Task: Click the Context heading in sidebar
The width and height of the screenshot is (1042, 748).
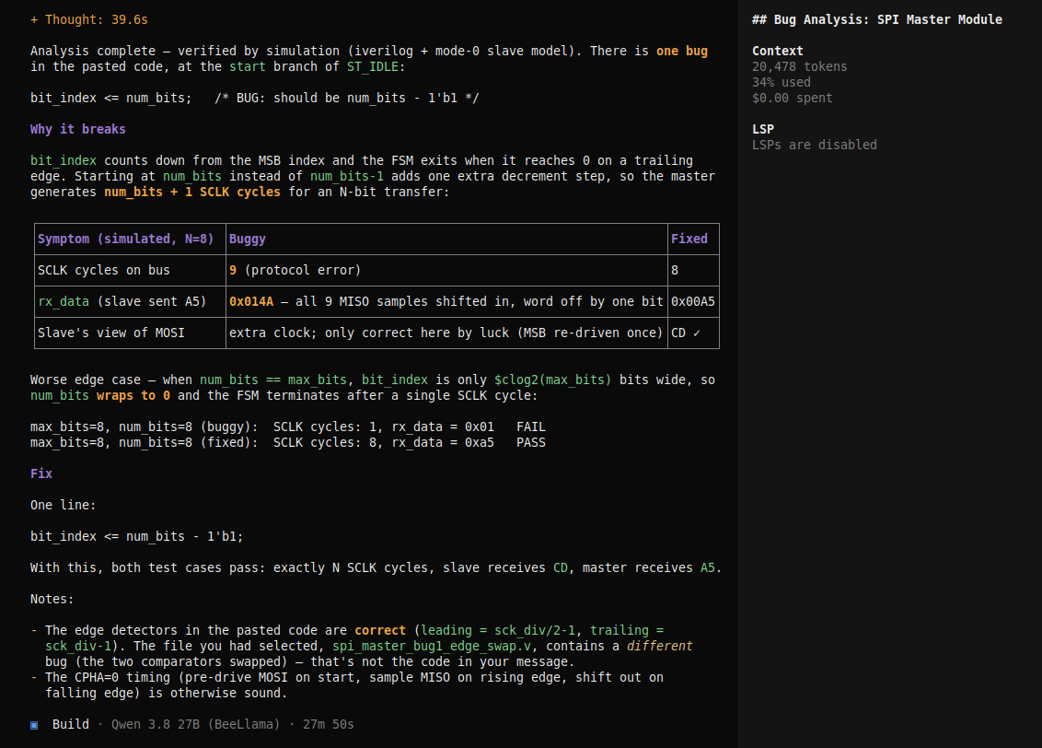Action: coord(778,52)
